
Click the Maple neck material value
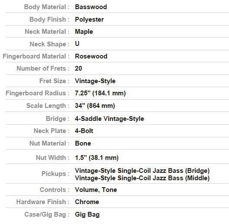pyautogui.click(x=84, y=32)
